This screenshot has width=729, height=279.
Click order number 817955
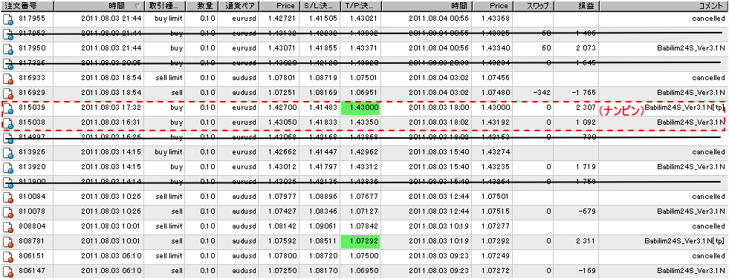32,19
